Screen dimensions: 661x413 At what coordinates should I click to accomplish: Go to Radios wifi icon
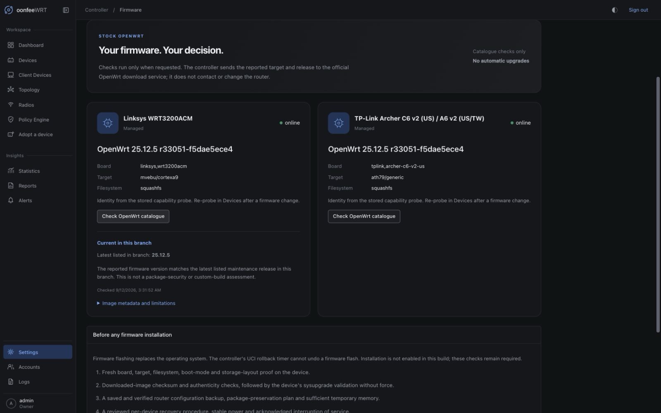pyautogui.click(x=11, y=105)
